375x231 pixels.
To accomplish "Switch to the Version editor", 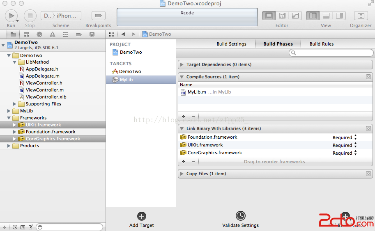I will [295, 16].
